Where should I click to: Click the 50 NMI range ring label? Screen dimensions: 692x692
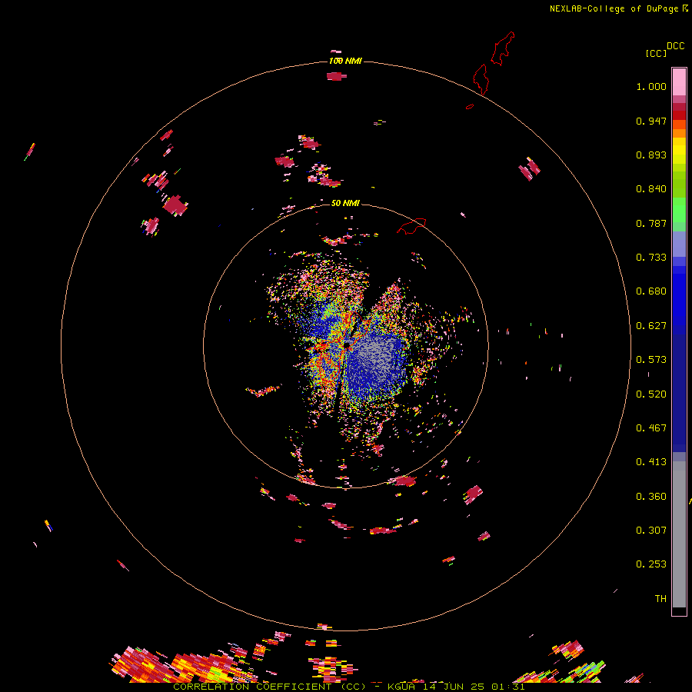tap(345, 203)
